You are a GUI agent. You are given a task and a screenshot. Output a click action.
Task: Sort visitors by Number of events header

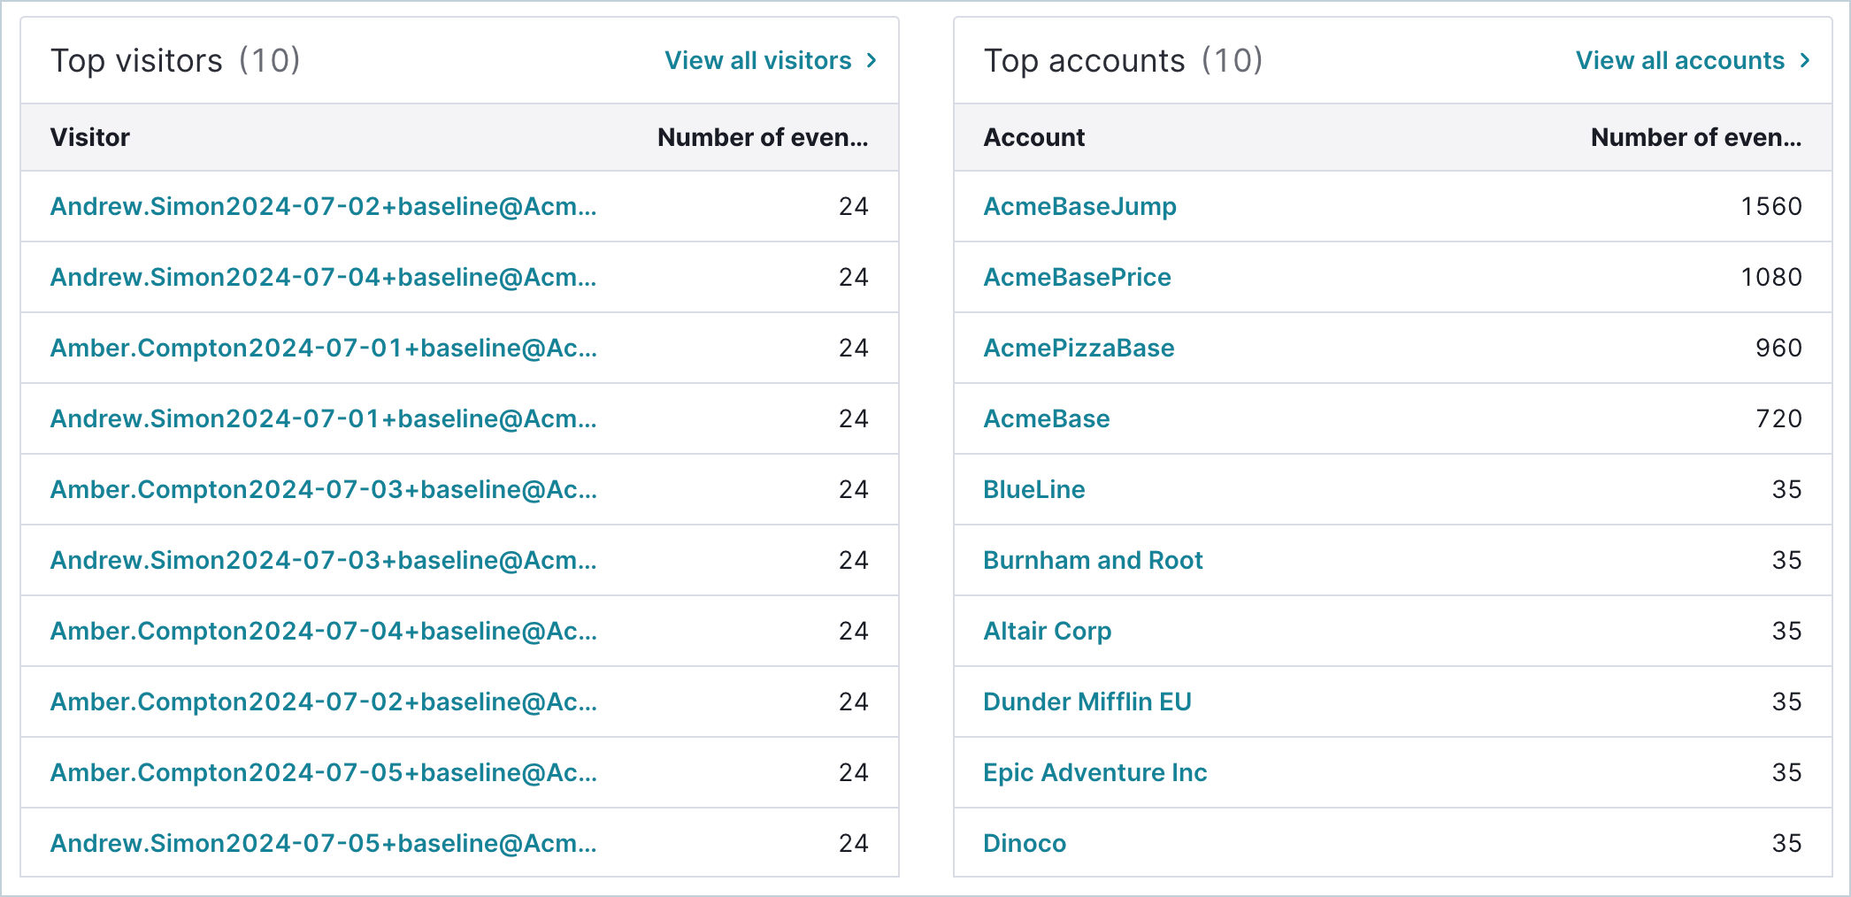[x=763, y=137]
